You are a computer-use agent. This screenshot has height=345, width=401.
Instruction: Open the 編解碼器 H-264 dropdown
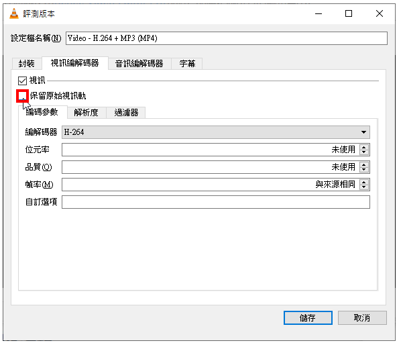coord(216,132)
